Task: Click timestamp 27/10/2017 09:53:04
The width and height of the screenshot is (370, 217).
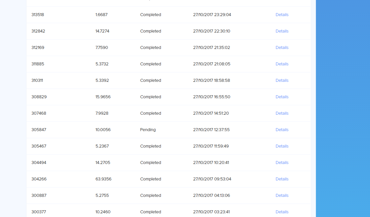Action: pos(212,179)
